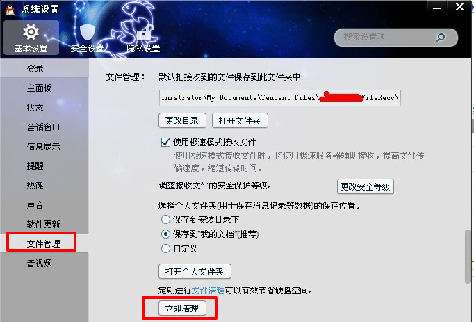
Task: Click the search magnifier icon
Action: pyautogui.click(x=441, y=38)
